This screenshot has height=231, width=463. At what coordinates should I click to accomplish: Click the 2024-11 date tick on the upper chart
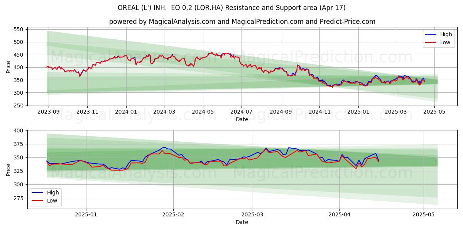pos(319,112)
